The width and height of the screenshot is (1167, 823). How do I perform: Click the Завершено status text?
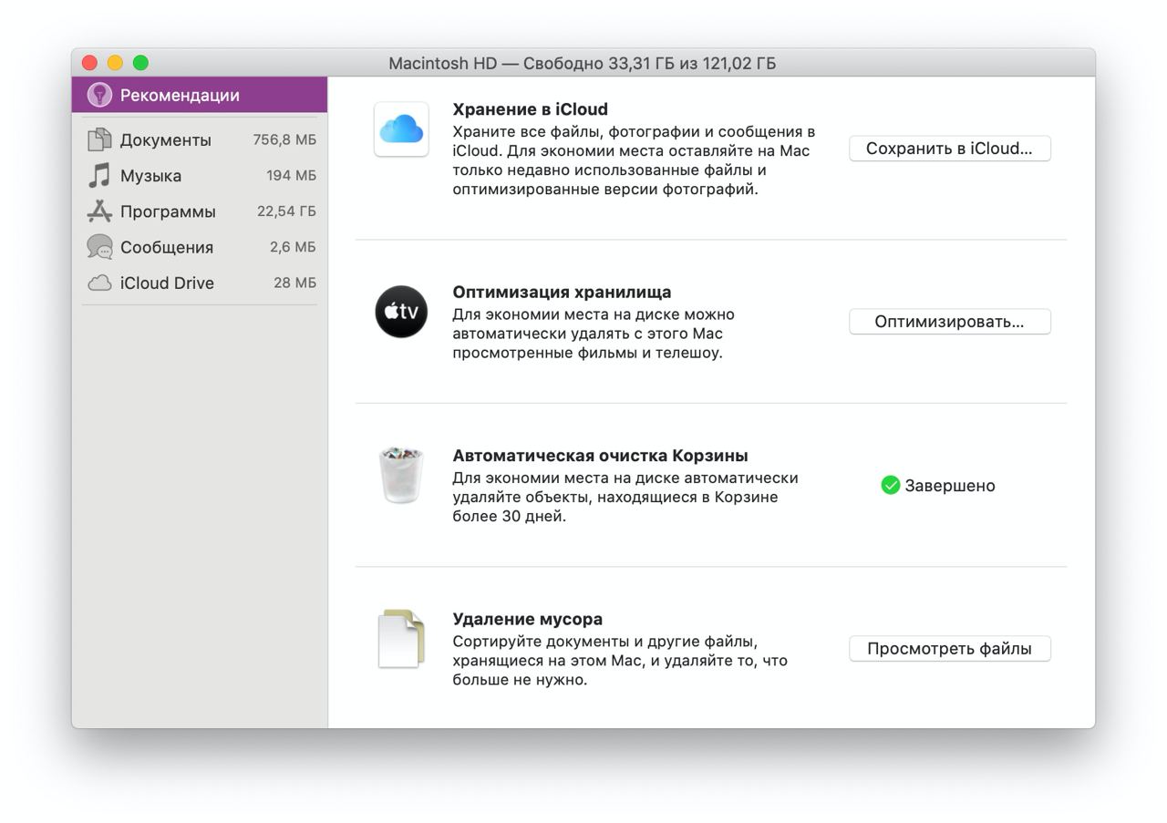(x=950, y=486)
